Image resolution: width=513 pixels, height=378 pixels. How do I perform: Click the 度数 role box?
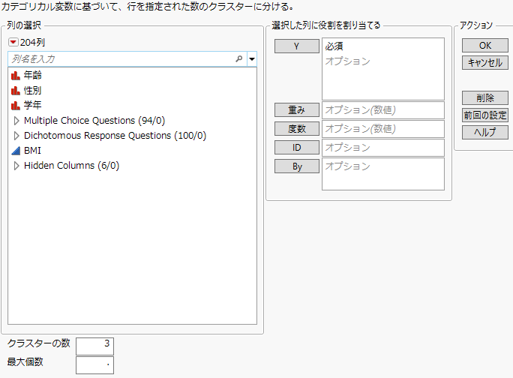click(383, 128)
